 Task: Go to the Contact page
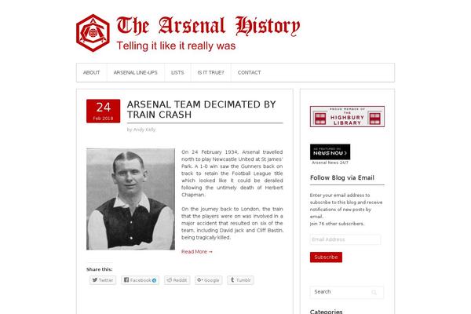[250, 72]
